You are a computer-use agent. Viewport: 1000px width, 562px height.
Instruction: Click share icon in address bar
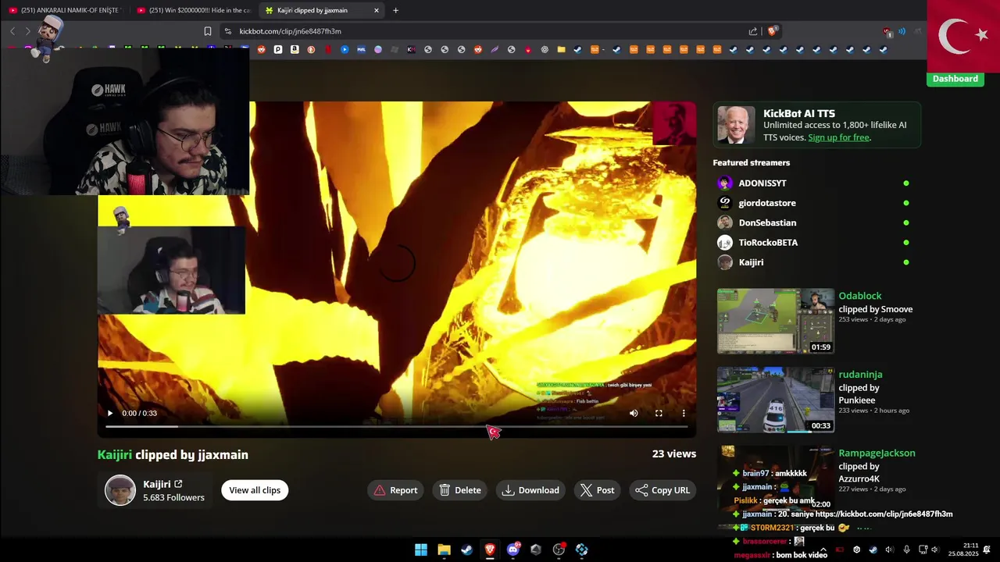[753, 31]
